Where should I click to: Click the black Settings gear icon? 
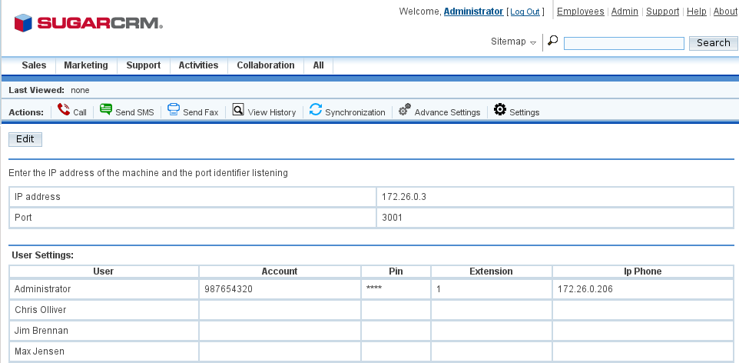tap(500, 111)
